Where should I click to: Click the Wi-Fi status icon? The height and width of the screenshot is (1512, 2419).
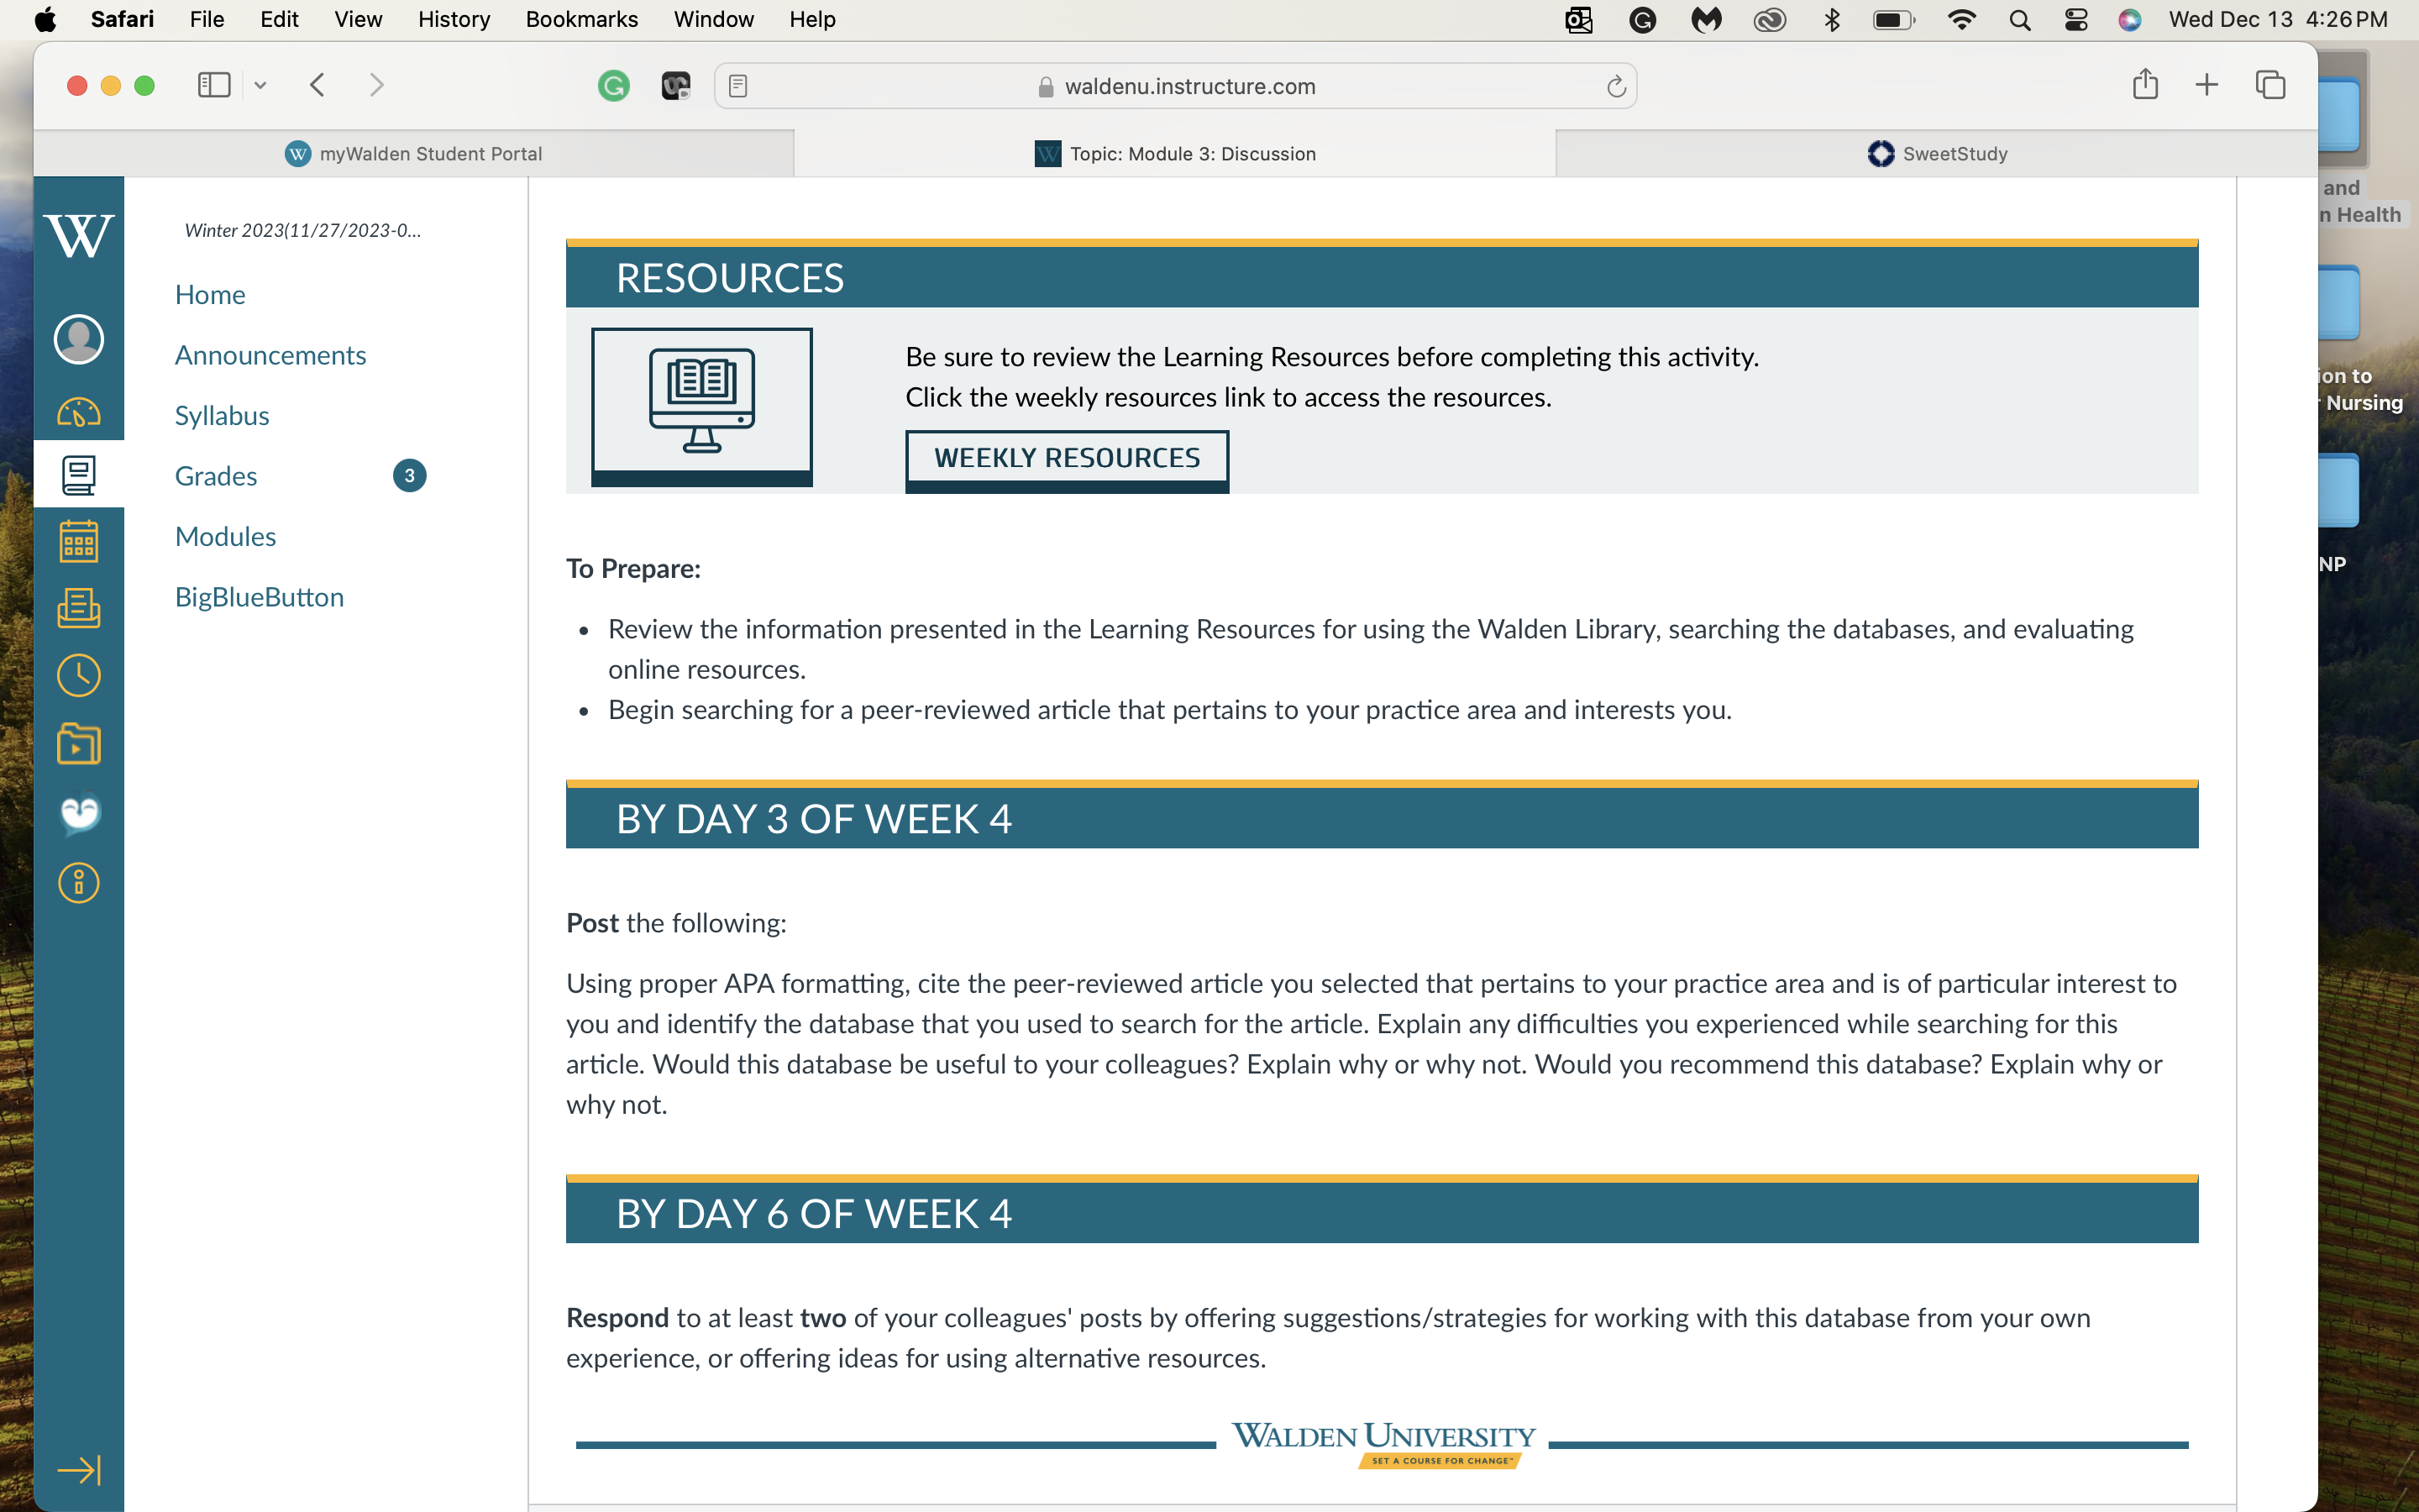pyautogui.click(x=1961, y=20)
